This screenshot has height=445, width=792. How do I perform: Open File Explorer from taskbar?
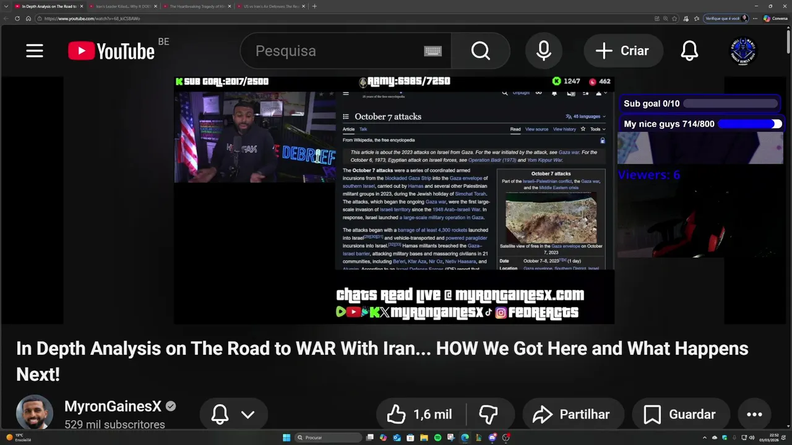[424, 438]
